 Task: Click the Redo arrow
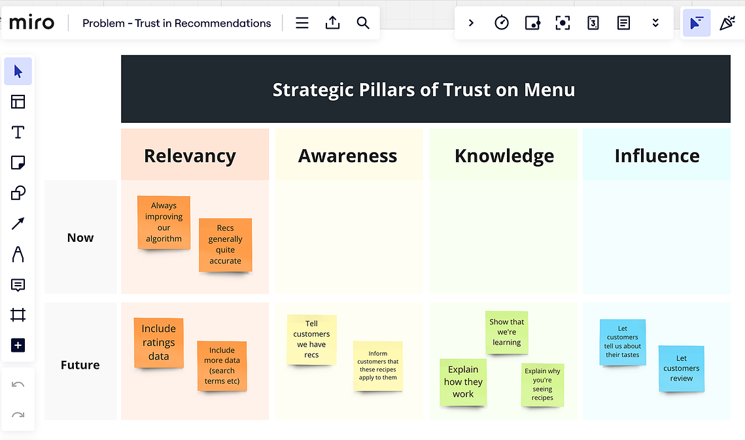click(x=18, y=415)
